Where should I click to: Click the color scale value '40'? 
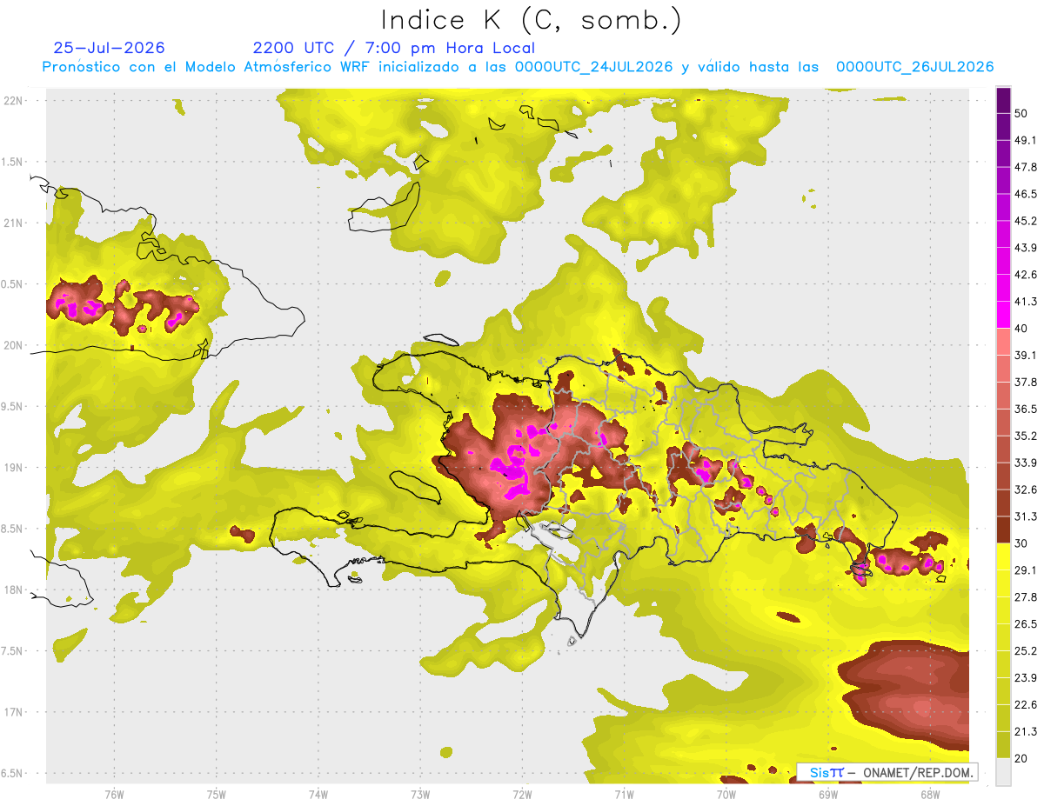click(1021, 329)
